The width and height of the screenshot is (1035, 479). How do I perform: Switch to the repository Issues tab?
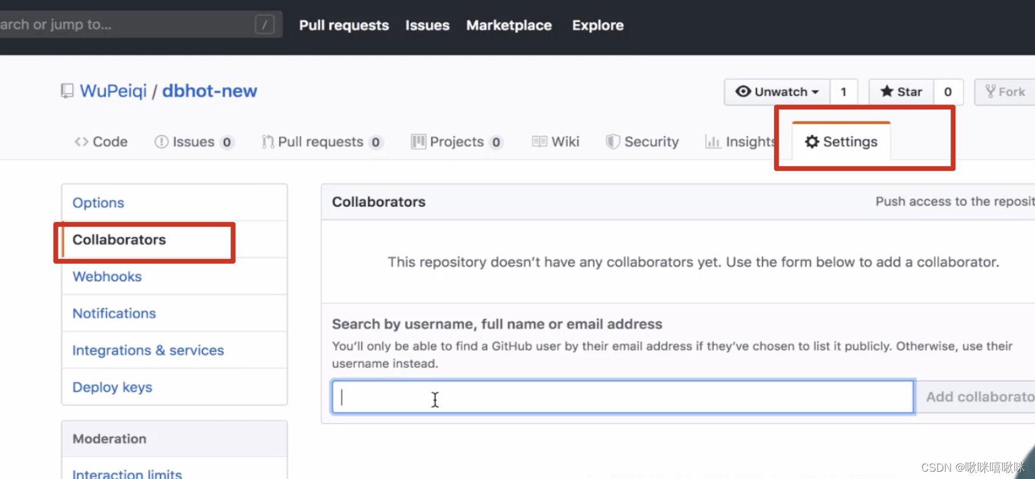[195, 142]
